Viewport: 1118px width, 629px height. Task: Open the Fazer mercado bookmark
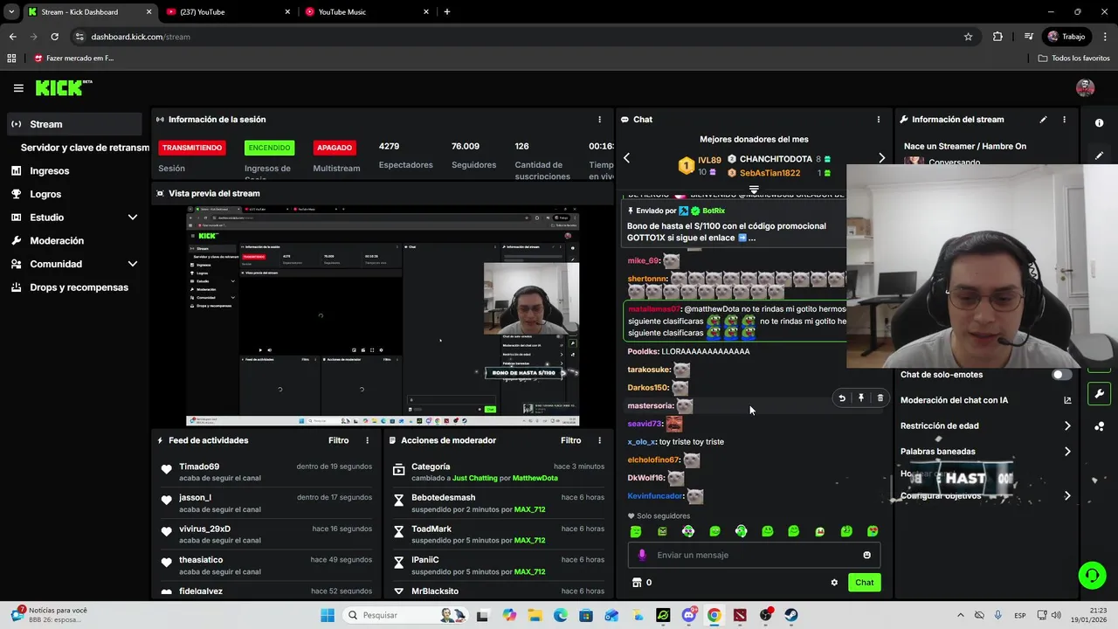point(73,59)
